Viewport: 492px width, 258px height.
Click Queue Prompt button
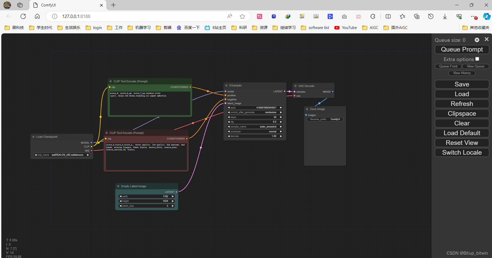pyautogui.click(x=462, y=49)
